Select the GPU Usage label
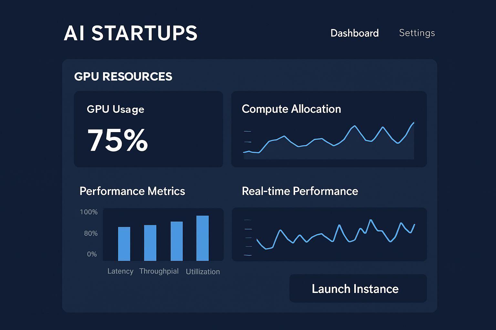This screenshot has width=496, height=330. (115, 109)
